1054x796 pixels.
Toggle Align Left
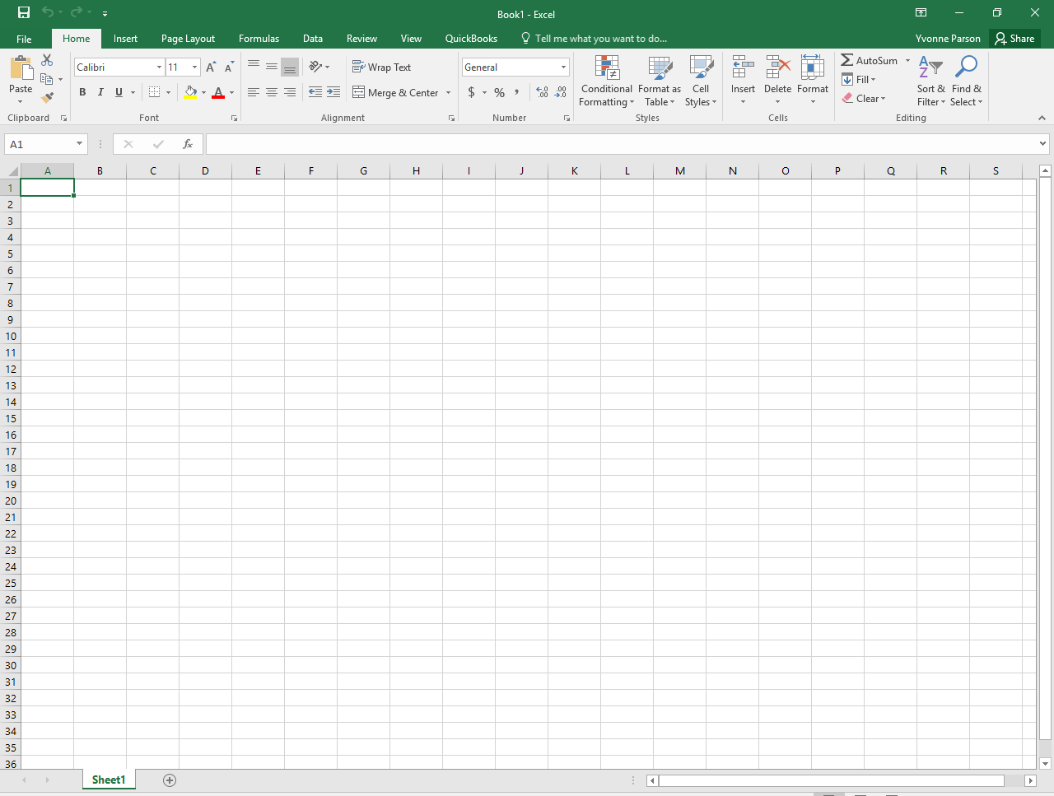coord(254,92)
